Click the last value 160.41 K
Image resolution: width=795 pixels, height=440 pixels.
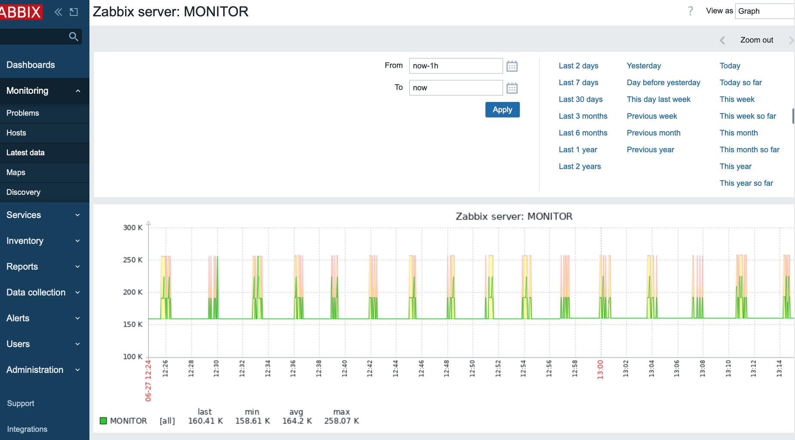pyautogui.click(x=206, y=421)
